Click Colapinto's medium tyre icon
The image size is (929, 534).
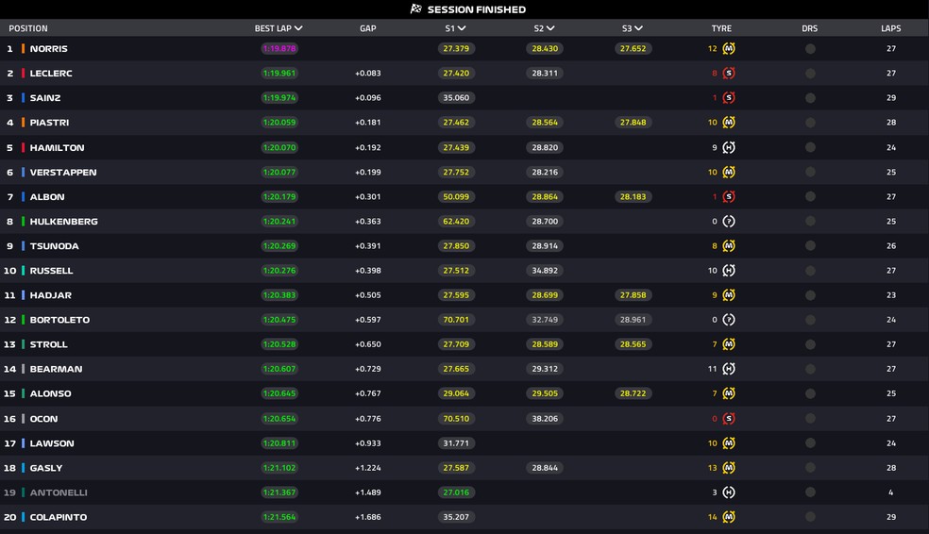click(729, 517)
